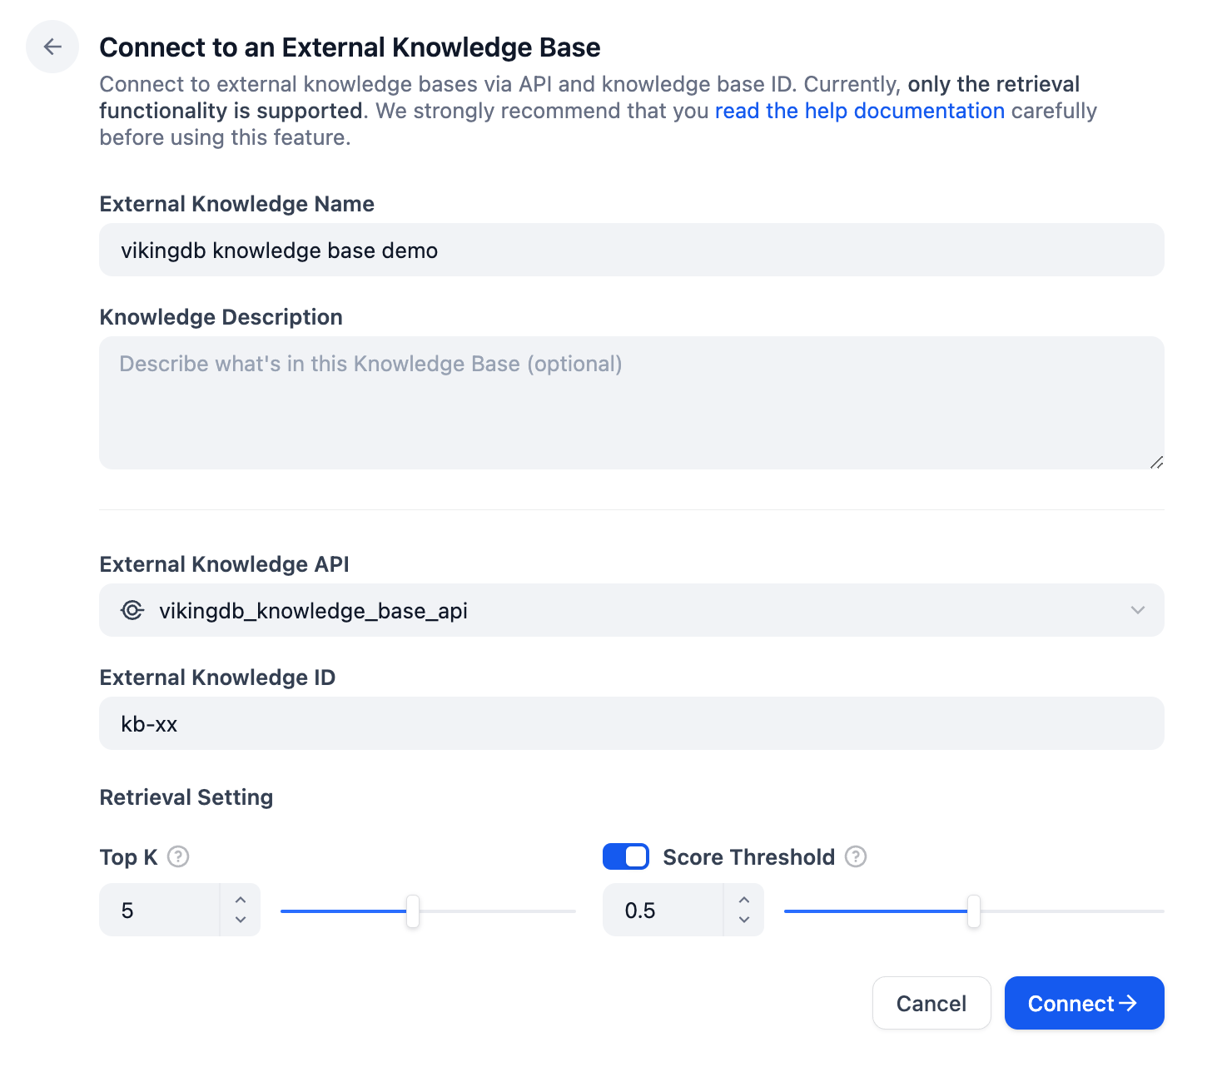
Task: Click the Cancel button
Action: tap(931, 1003)
